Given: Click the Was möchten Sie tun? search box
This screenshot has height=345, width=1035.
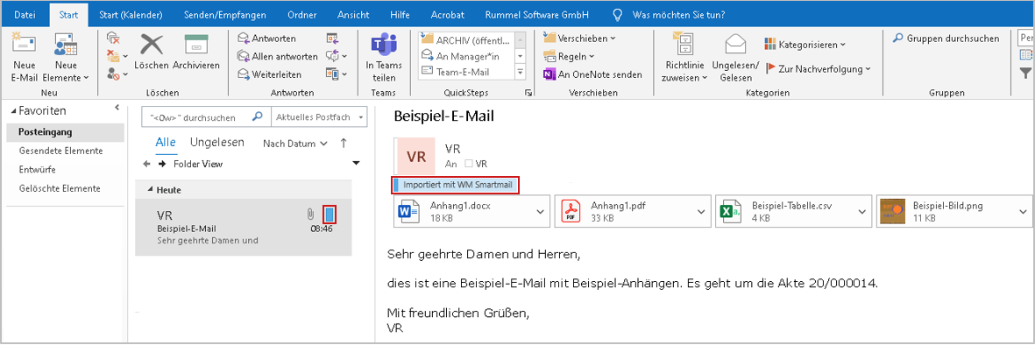Looking at the screenshot, I should click(x=677, y=14).
